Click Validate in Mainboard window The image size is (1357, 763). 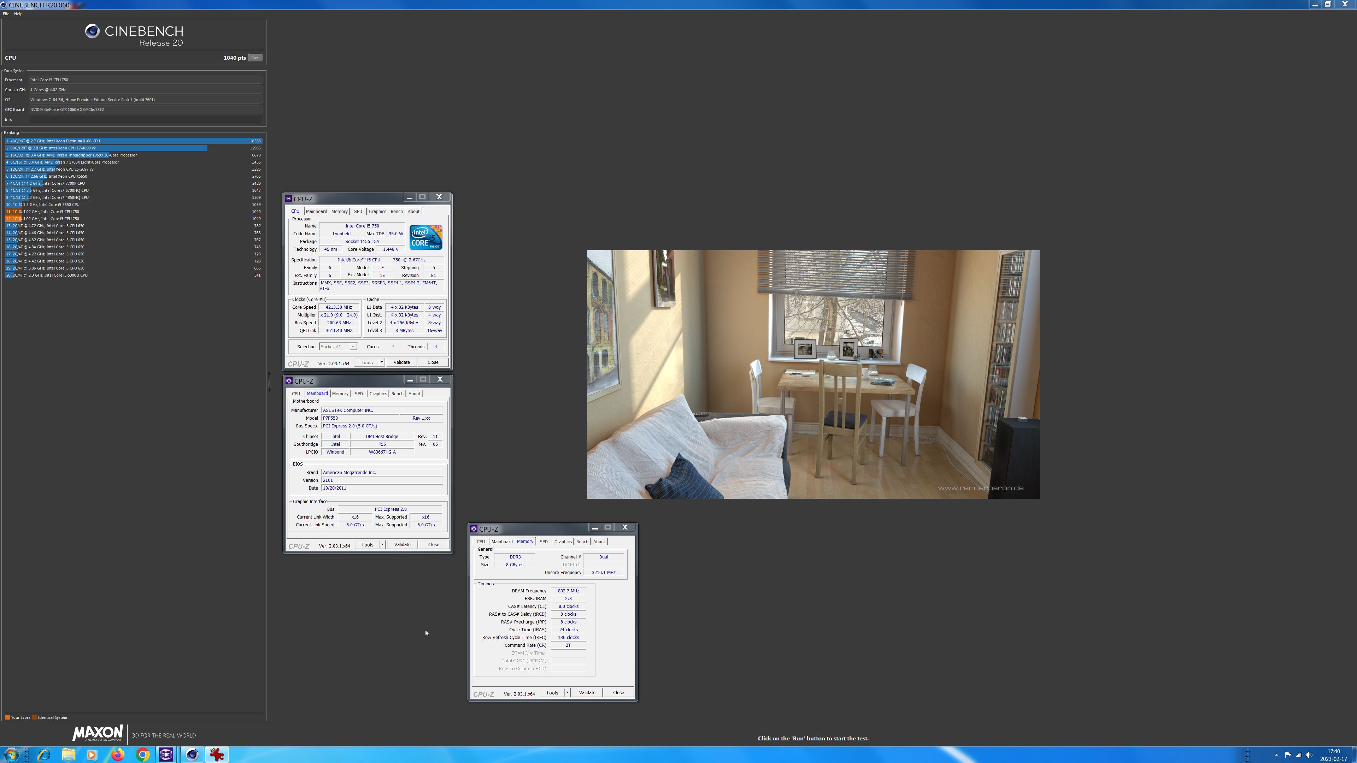(x=402, y=544)
